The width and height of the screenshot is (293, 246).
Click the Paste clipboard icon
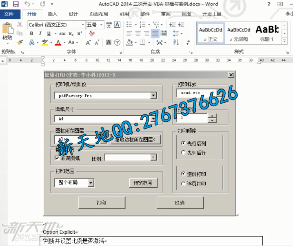pyautogui.click(x=8, y=29)
